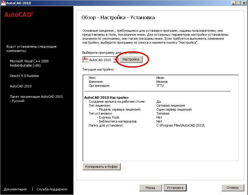Click the Назад button
248x195 pixels.
point(150,187)
